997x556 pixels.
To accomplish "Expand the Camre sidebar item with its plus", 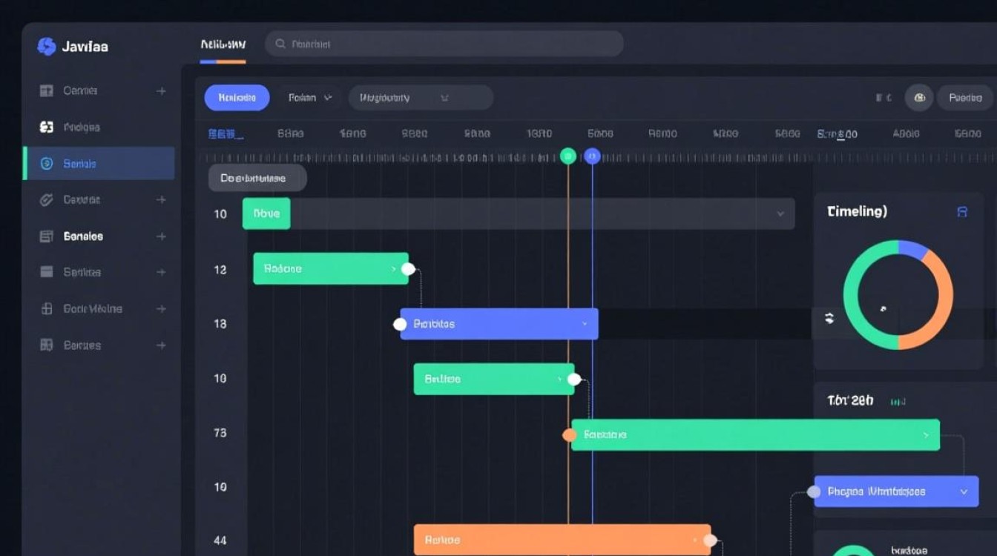I will [x=161, y=91].
